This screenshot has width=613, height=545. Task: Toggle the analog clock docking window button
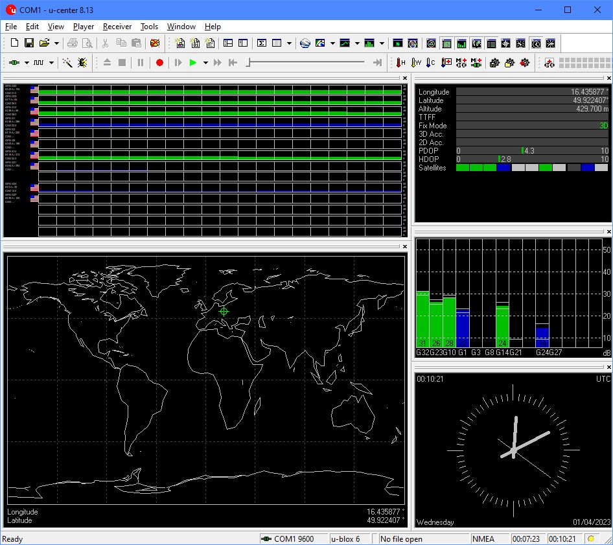[x=536, y=43]
